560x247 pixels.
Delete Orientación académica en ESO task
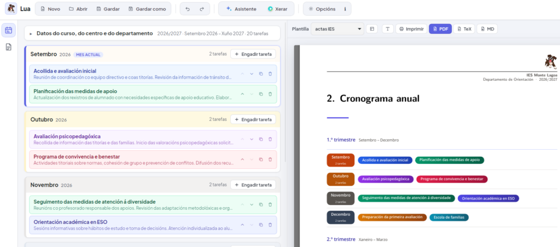point(270,225)
